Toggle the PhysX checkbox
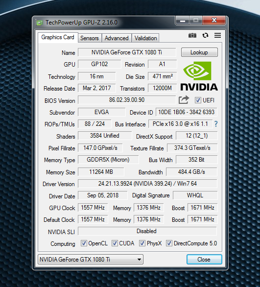This screenshot has height=287, width=260. click(x=142, y=243)
